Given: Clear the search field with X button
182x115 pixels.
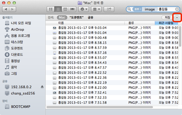Looking at the screenshot, I should click(x=177, y=9).
